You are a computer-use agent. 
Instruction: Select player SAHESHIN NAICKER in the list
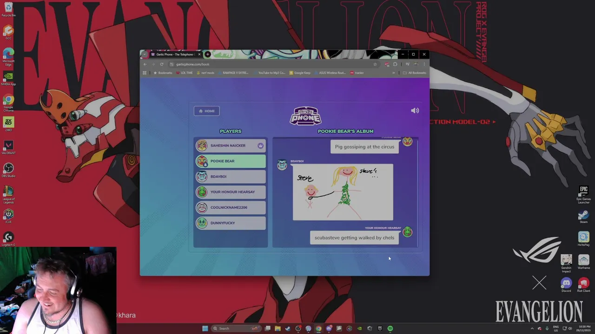point(231,146)
